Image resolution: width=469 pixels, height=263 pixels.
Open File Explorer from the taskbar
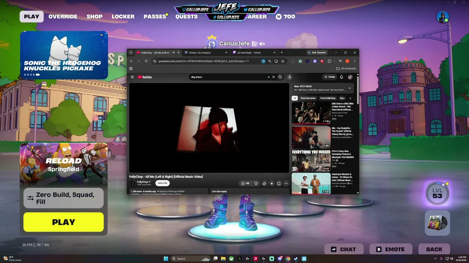pos(223,259)
